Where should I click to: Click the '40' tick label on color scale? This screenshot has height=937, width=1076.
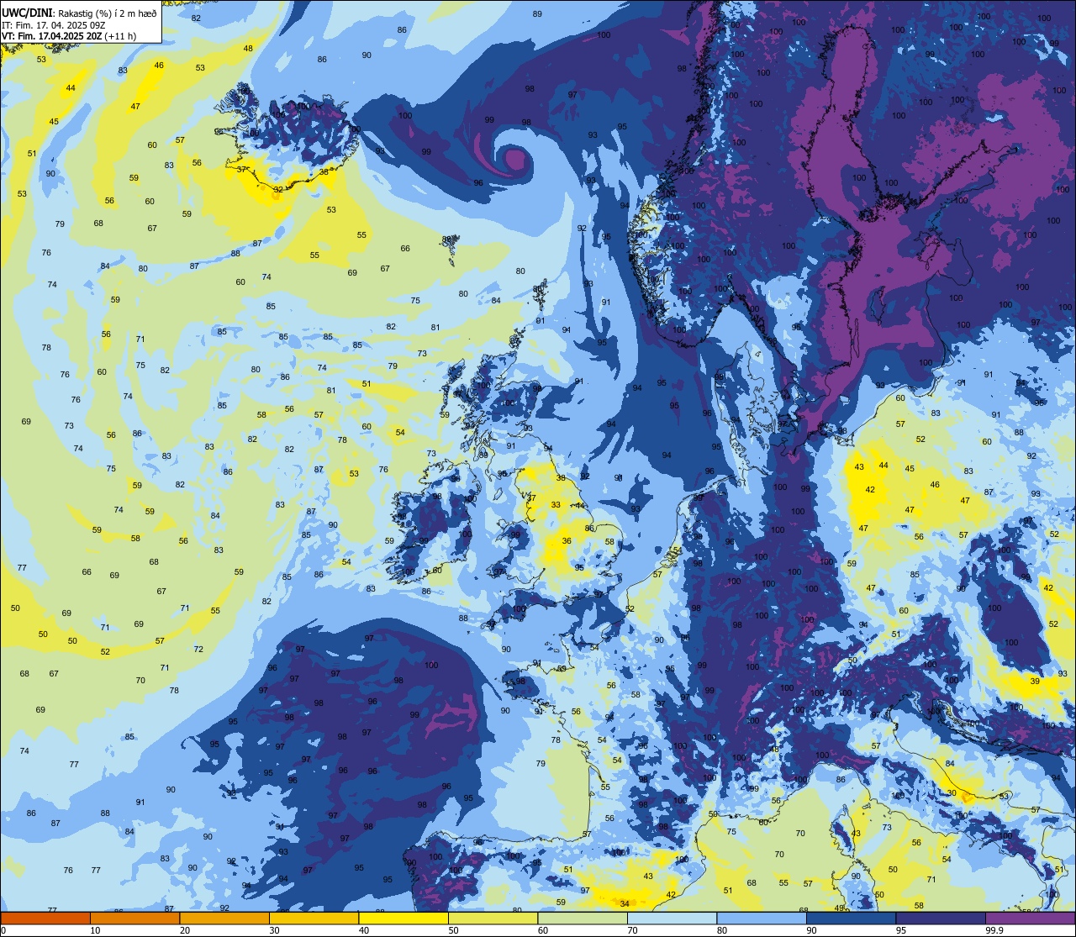coord(364,930)
